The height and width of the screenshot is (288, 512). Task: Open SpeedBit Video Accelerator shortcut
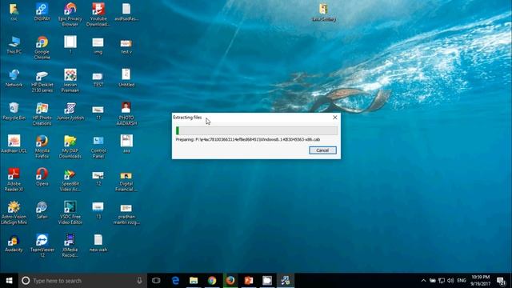tap(70, 179)
